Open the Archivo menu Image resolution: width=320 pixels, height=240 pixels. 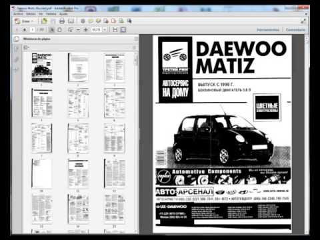18,14
